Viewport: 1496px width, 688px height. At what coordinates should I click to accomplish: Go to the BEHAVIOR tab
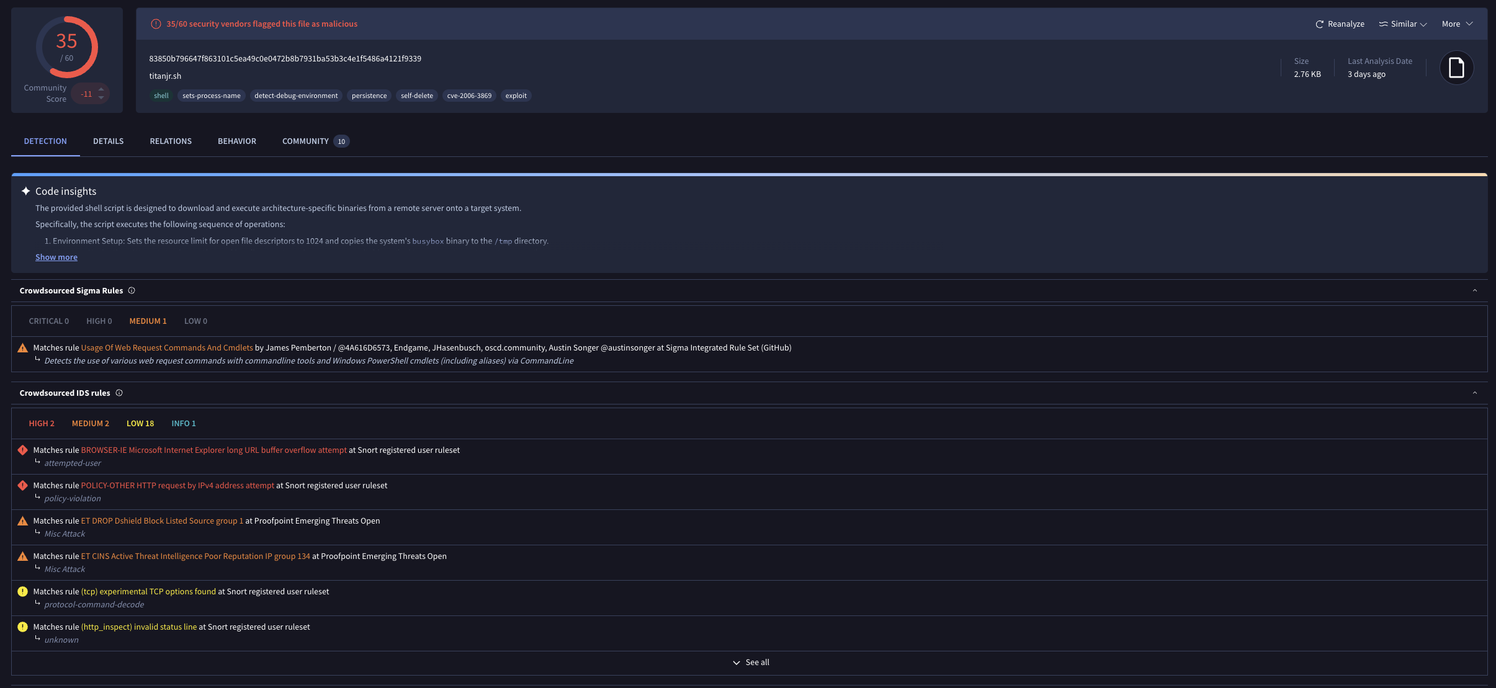[x=237, y=141]
